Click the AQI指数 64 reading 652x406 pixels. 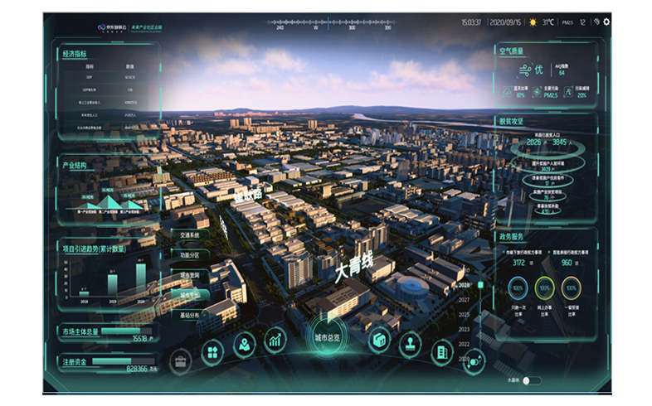(562, 70)
